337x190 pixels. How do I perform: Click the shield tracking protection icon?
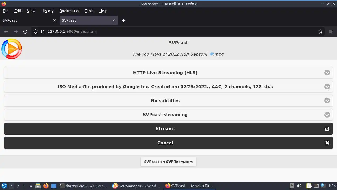[x=36, y=31]
